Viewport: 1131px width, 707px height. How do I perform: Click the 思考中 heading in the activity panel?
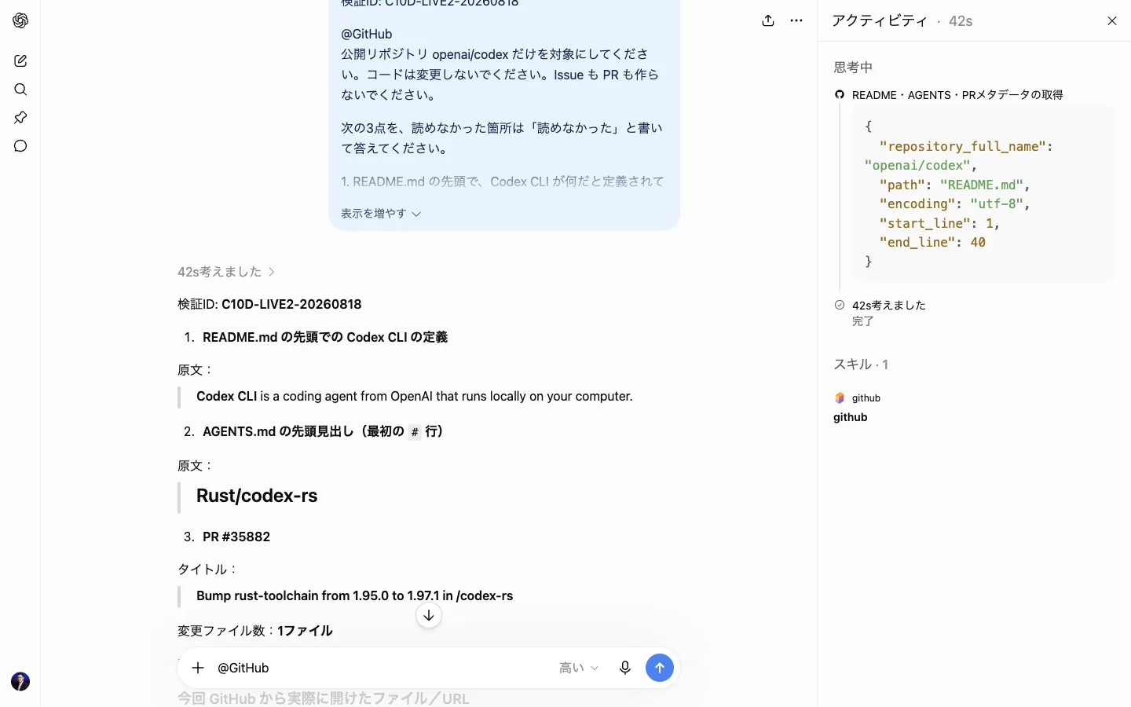pos(853,68)
